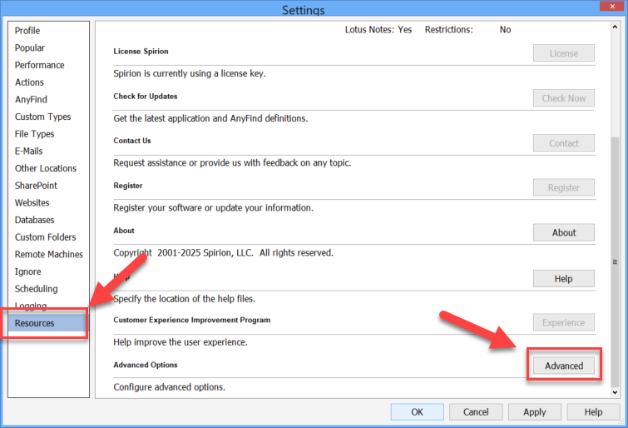Select AnyFind in the sidebar
The height and width of the screenshot is (428, 628).
31,99
